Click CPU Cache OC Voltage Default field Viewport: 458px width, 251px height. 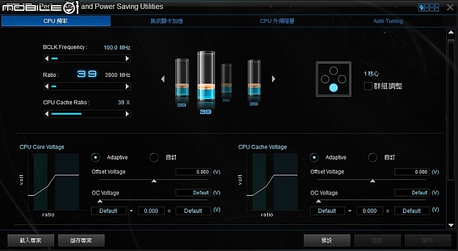click(x=412, y=193)
